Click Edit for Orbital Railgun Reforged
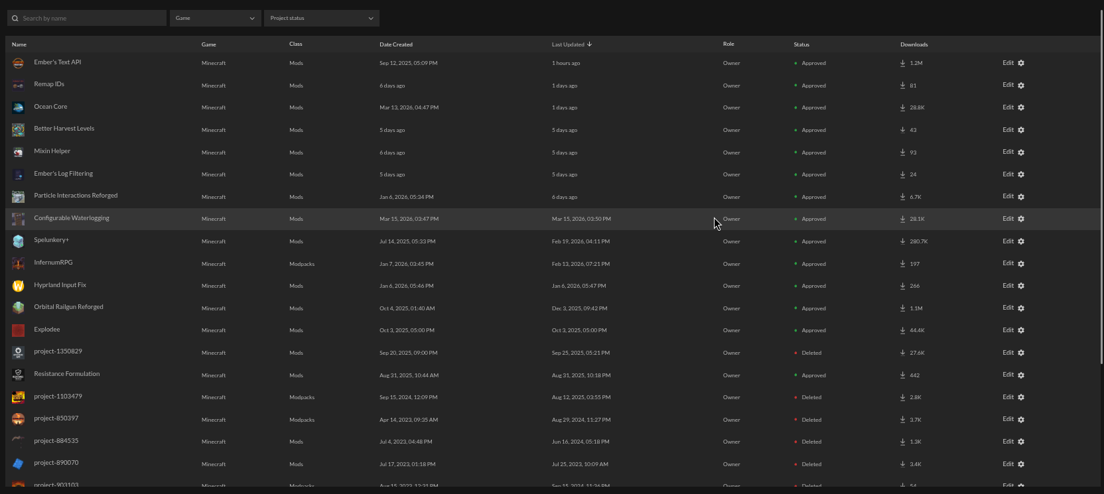The height and width of the screenshot is (494, 1104). 1008,308
